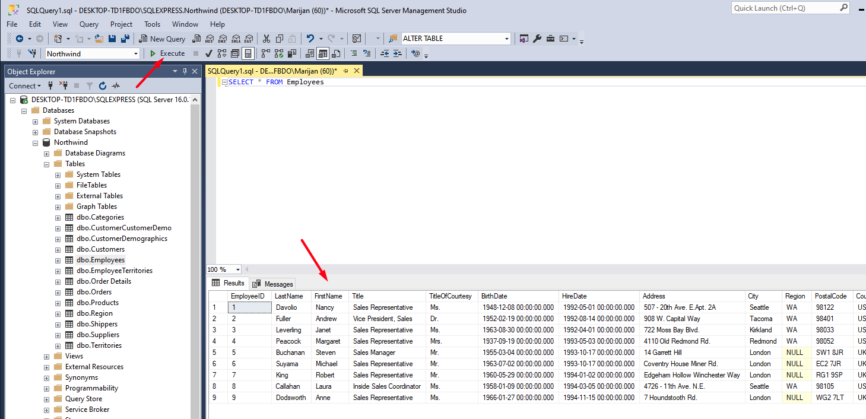866x419 pixels.
Task: Toggle Include Live Query Statistics
Action: pyautogui.click(x=278, y=53)
